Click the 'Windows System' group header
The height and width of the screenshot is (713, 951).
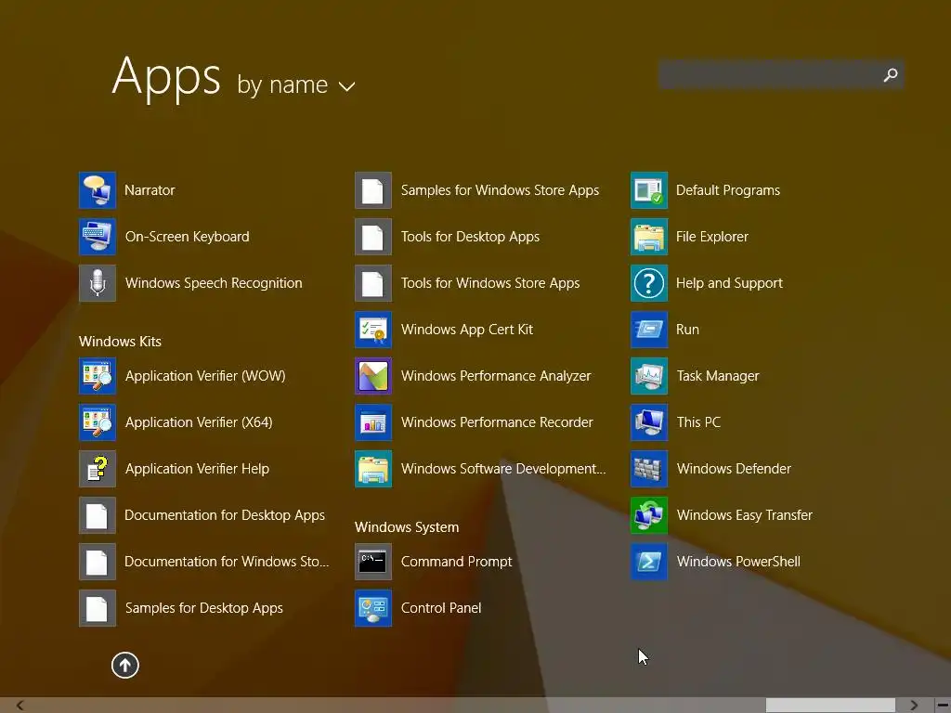[x=407, y=527]
